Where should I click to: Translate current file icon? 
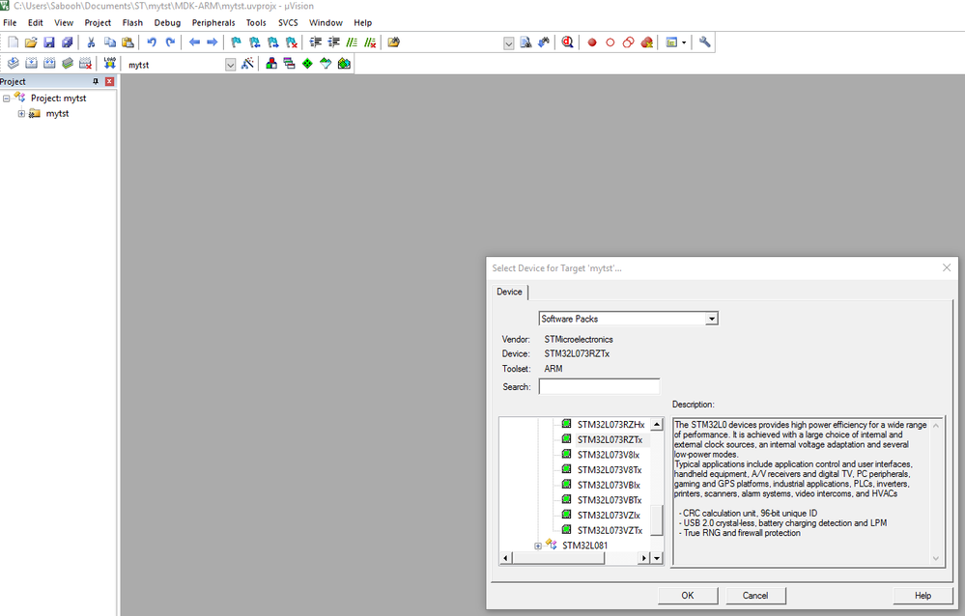coord(13,64)
